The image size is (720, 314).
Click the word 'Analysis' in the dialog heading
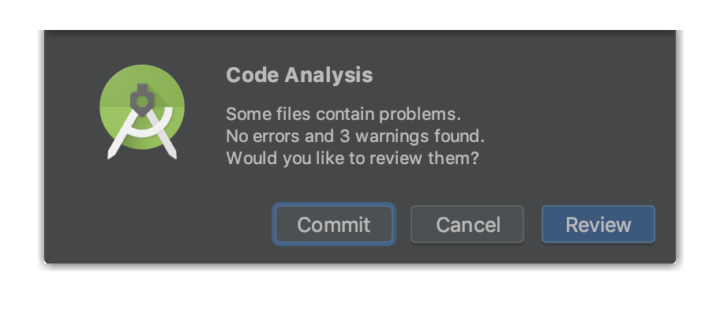coord(328,75)
